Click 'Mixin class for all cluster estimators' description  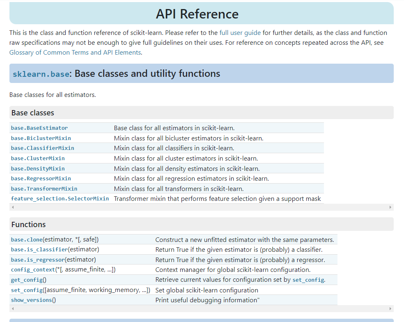pos(186,158)
